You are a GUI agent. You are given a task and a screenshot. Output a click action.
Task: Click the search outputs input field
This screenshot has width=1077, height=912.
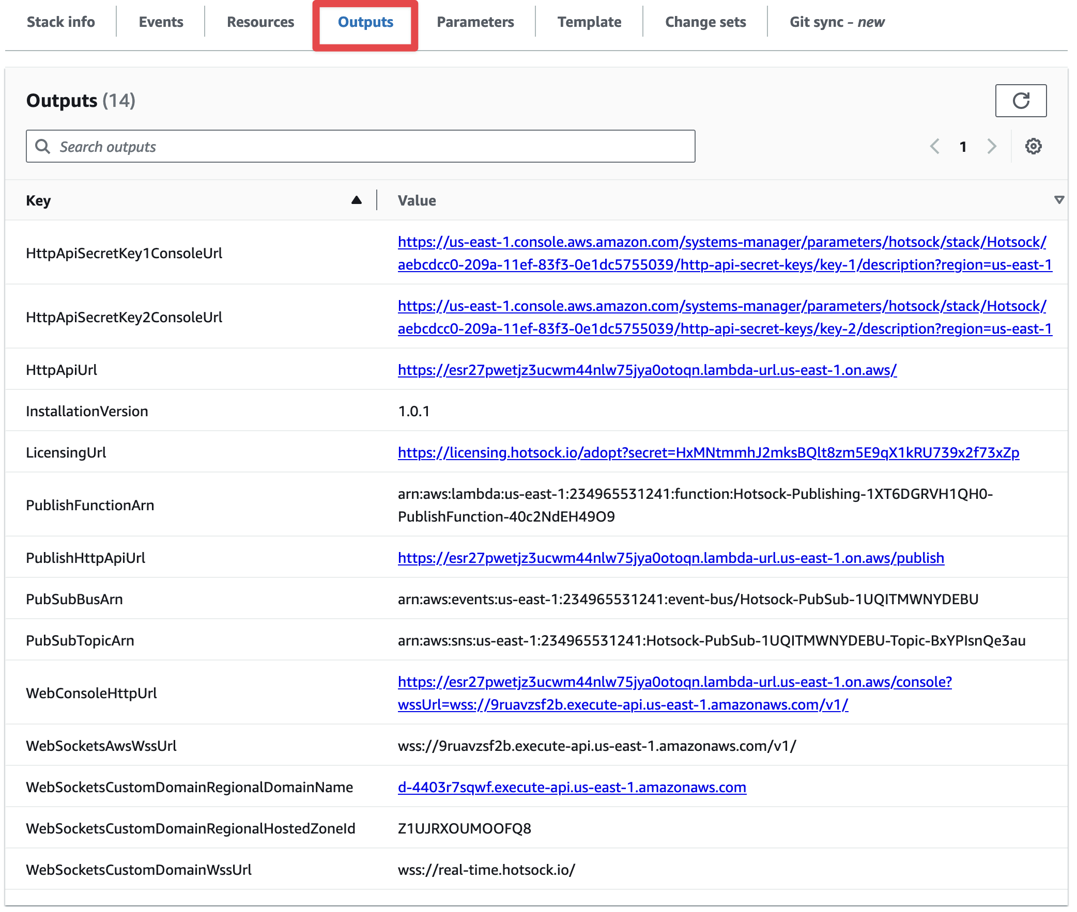[x=360, y=146]
